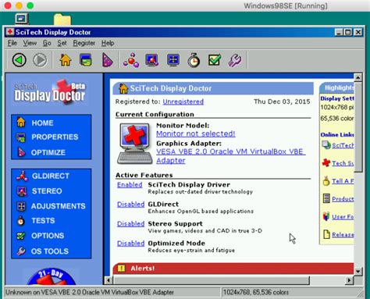Click the date 'Thu Dec 03, 2015'
Image resolution: width=370 pixels, height=299 pixels.
click(282, 101)
